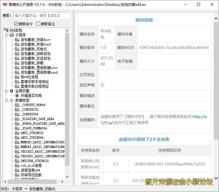Image resolution: width=219 pixels, height=192 pixels.
Task: Click the 支持库标识符 column header
Action: (170, 150)
